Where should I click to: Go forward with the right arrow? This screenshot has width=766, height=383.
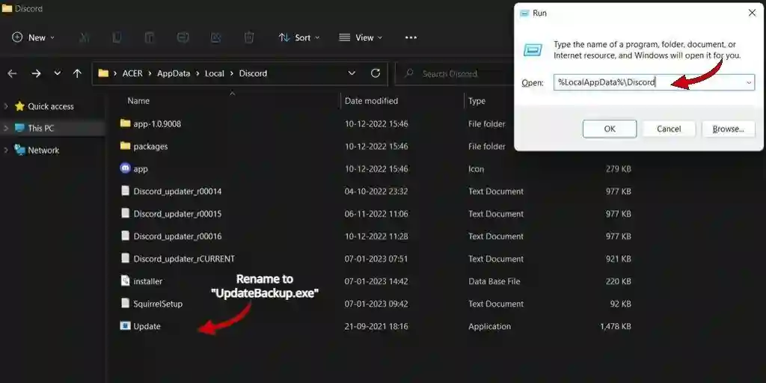tap(36, 73)
